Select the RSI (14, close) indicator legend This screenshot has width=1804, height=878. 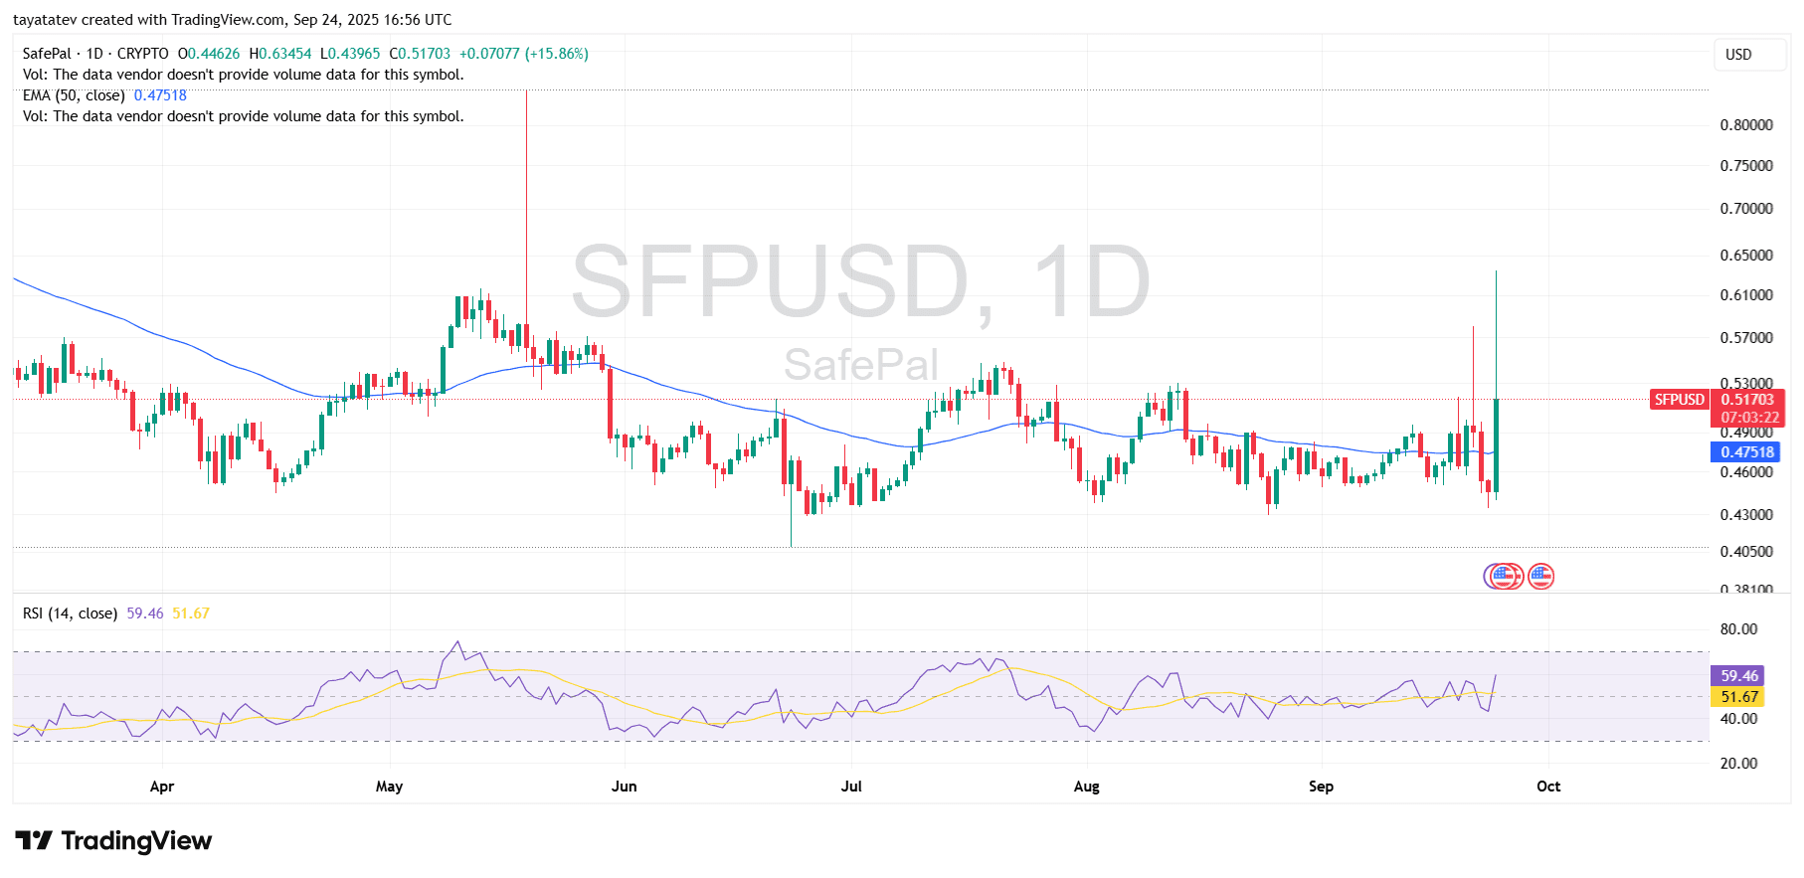pyautogui.click(x=70, y=614)
